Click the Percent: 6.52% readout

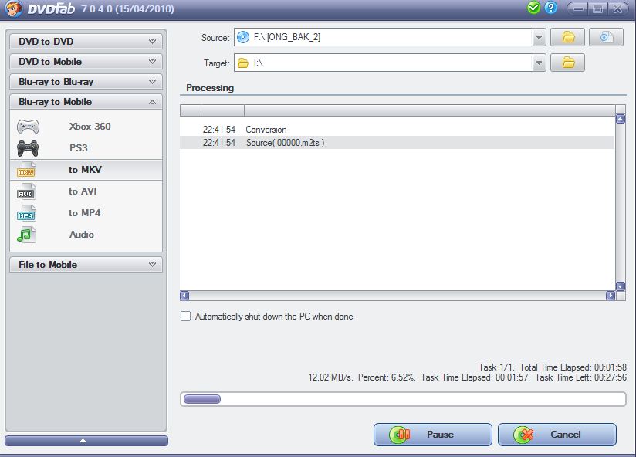[386, 377]
